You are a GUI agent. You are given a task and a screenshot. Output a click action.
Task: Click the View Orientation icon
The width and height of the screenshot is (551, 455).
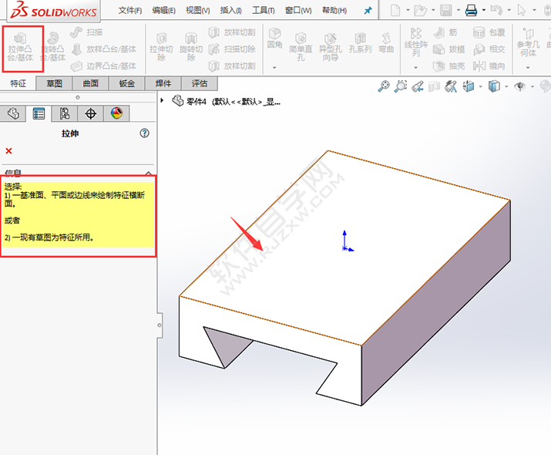click(x=469, y=86)
